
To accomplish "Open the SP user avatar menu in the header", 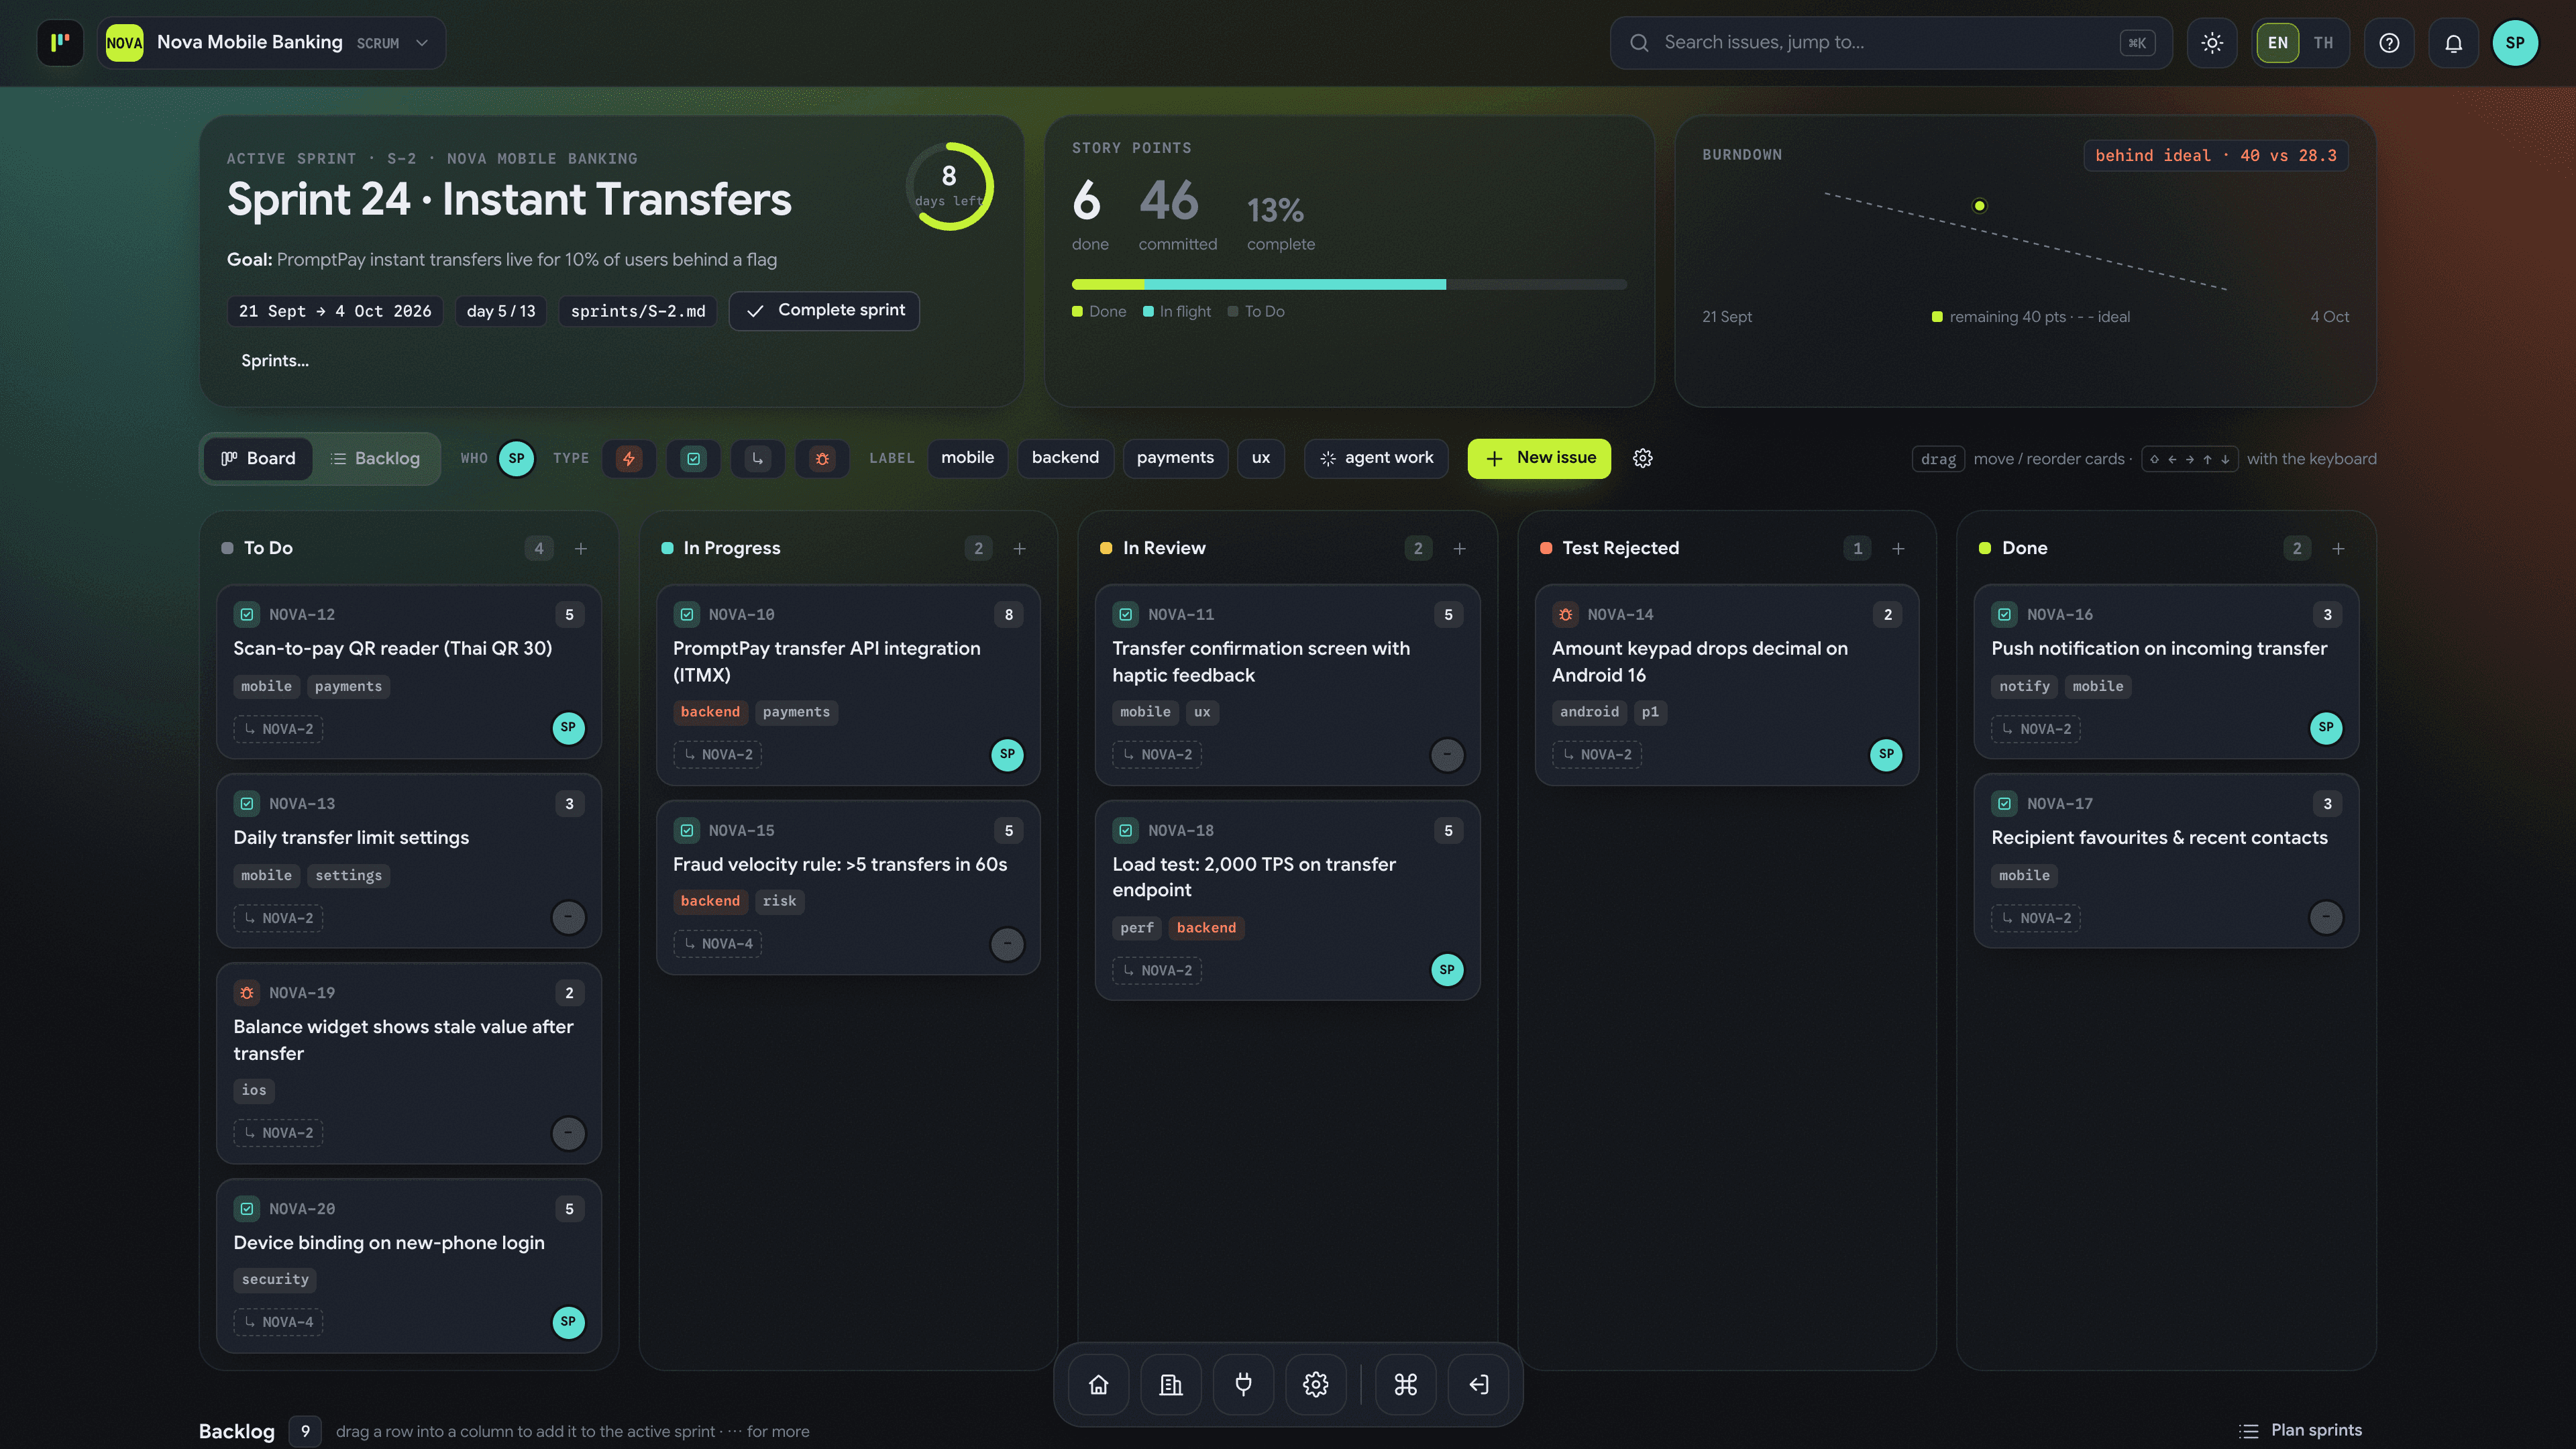I will coord(2514,43).
